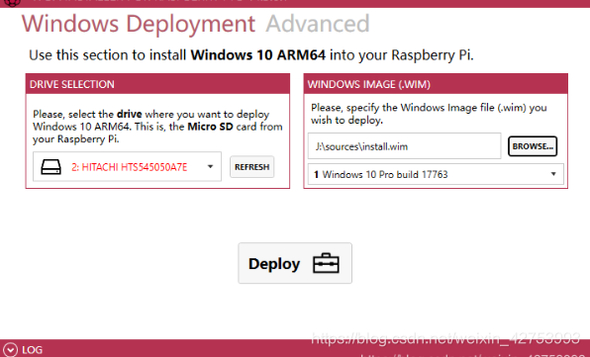590x357 pixels.
Task: Select the HITACHI HTS545050A7E drive entry
Action: tap(130, 167)
